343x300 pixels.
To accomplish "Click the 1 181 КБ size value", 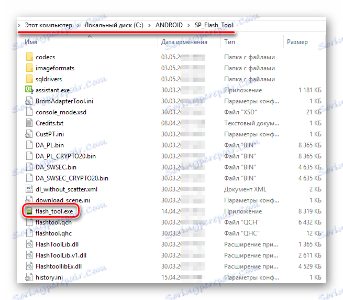I will pyautogui.click(x=310, y=90).
